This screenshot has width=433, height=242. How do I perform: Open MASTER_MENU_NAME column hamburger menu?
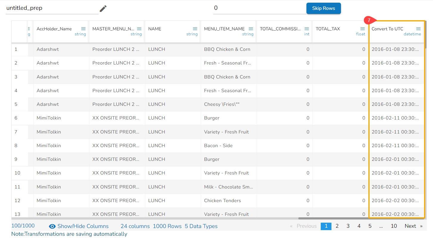pos(139,29)
